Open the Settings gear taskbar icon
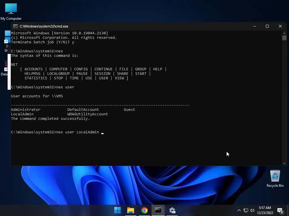 pyautogui.click(x=172, y=210)
